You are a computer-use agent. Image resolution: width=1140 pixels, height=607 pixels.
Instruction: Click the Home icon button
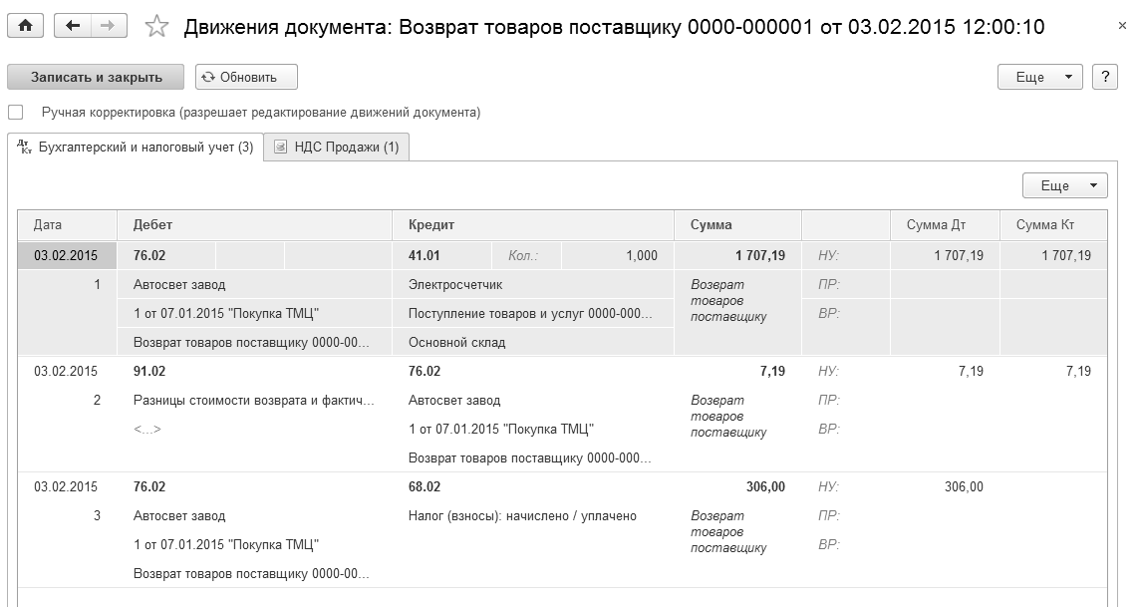(25, 27)
